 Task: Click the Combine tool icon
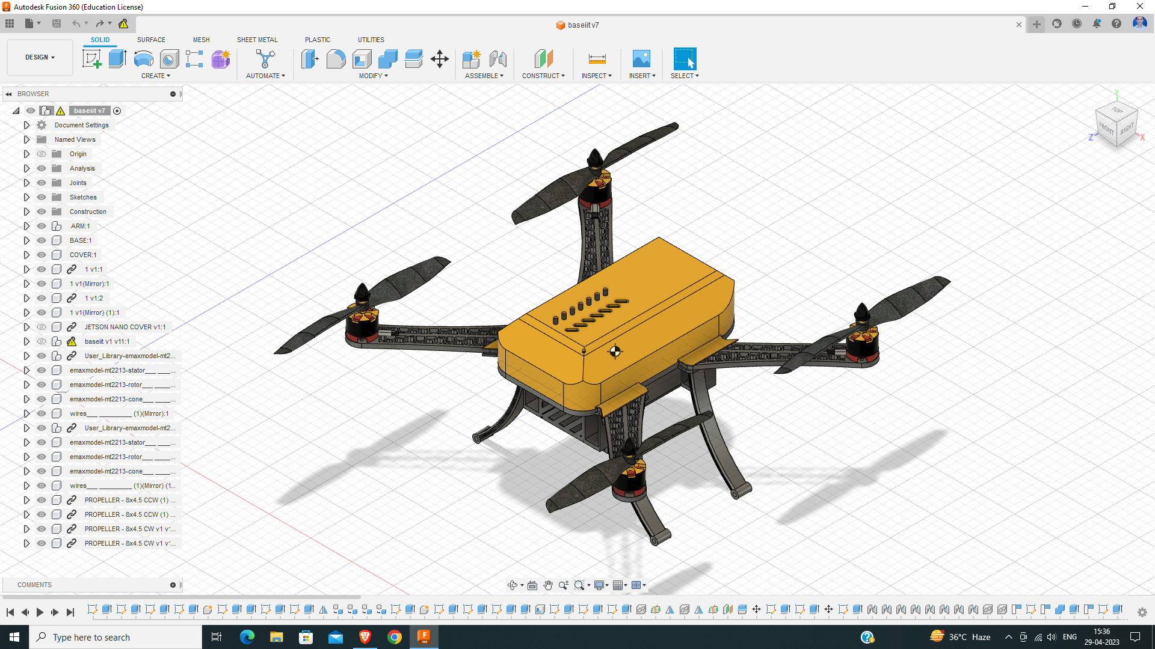tap(387, 59)
